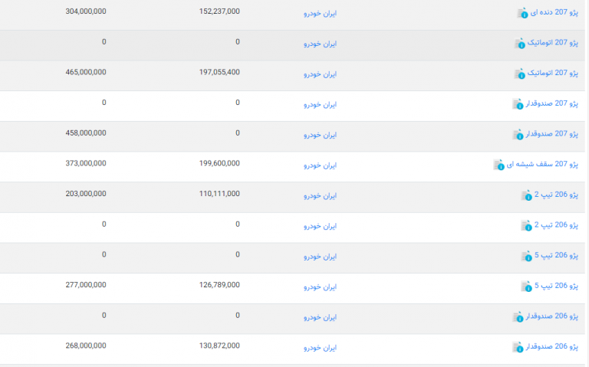Open info icon of پژو 206 صندوقدار 268,000,000 row
The height and width of the screenshot is (367, 589).
coord(518,348)
